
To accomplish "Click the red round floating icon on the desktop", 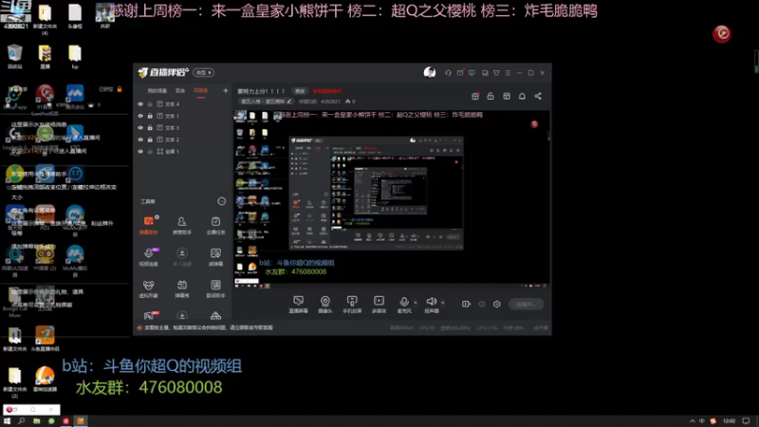I will coord(722,33).
